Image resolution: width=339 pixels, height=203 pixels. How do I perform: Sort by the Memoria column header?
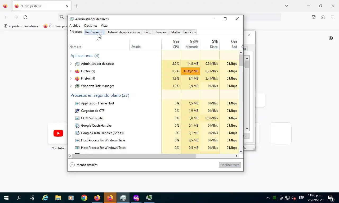(190, 44)
